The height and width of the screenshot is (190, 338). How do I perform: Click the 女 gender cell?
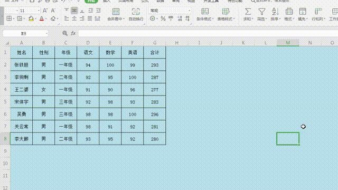[43, 89]
